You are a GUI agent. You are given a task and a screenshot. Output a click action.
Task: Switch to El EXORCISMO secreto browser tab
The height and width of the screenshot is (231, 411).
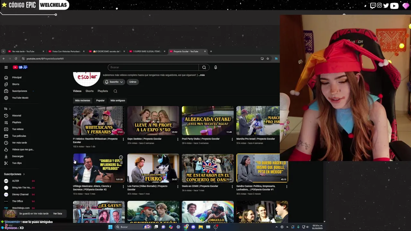(x=107, y=51)
